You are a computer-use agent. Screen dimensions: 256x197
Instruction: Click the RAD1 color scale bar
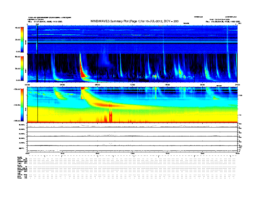pos(22,69)
